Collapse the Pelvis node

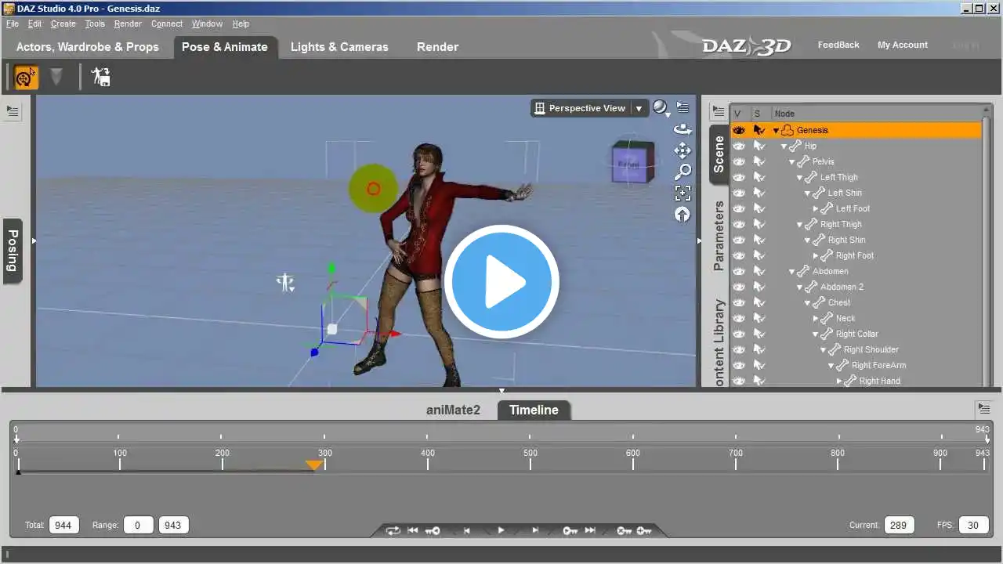[791, 162]
